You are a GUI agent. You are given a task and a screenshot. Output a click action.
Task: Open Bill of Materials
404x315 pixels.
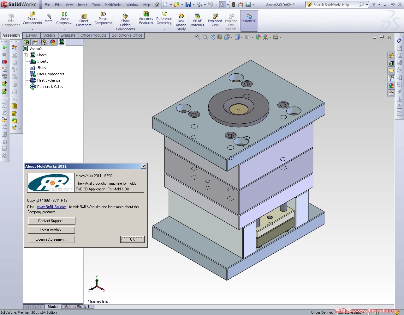[197, 20]
